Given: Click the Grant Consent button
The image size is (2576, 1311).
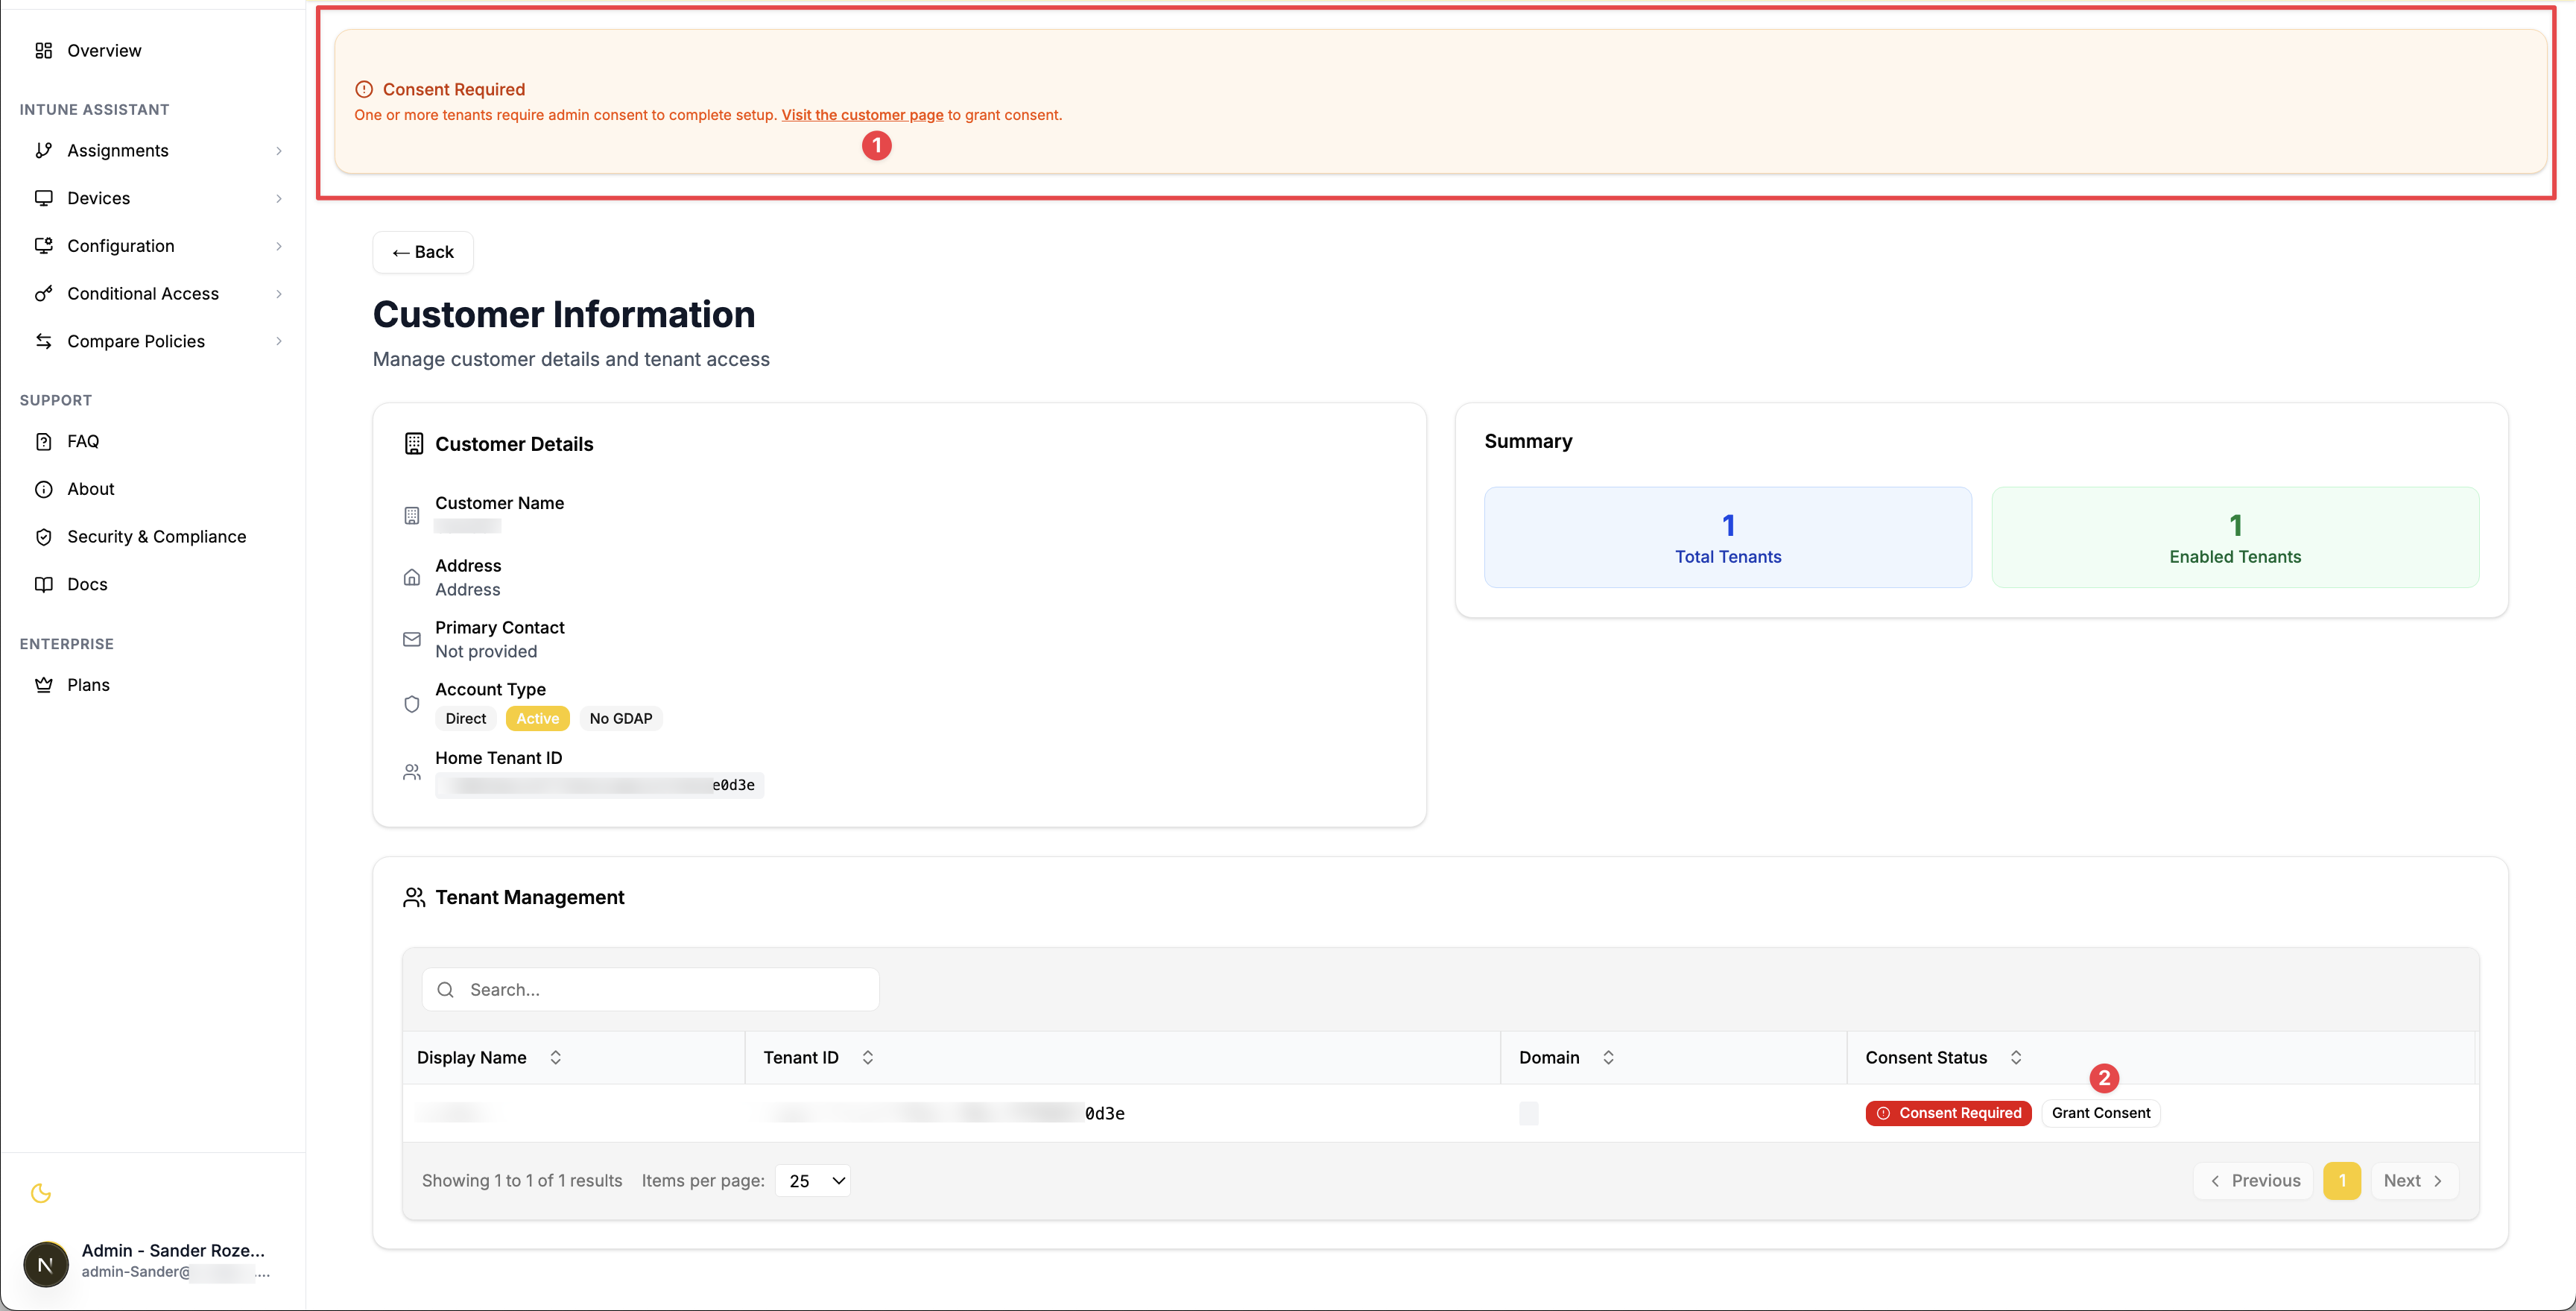Looking at the screenshot, I should (2100, 1113).
